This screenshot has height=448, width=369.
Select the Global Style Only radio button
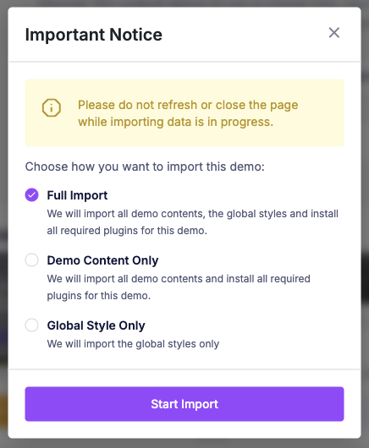(32, 325)
